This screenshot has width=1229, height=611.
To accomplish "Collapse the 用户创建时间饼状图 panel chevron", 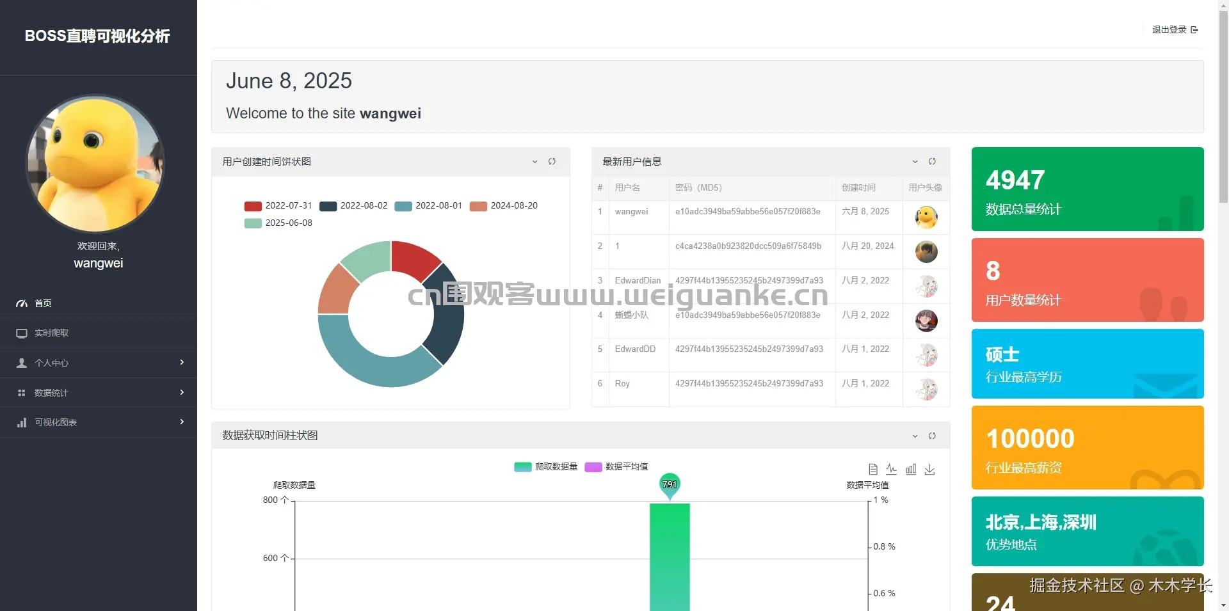I will (534, 162).
